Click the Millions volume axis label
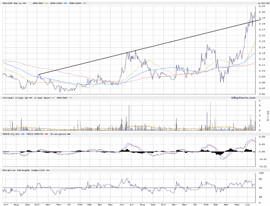The height and width of the screenshot is (206, 270). tap(268, 116)
